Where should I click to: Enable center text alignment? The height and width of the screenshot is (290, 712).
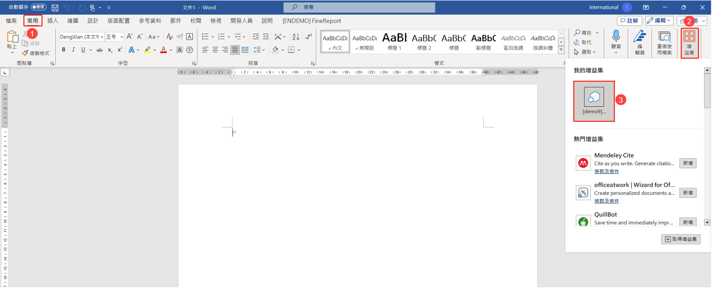[215, 50]
